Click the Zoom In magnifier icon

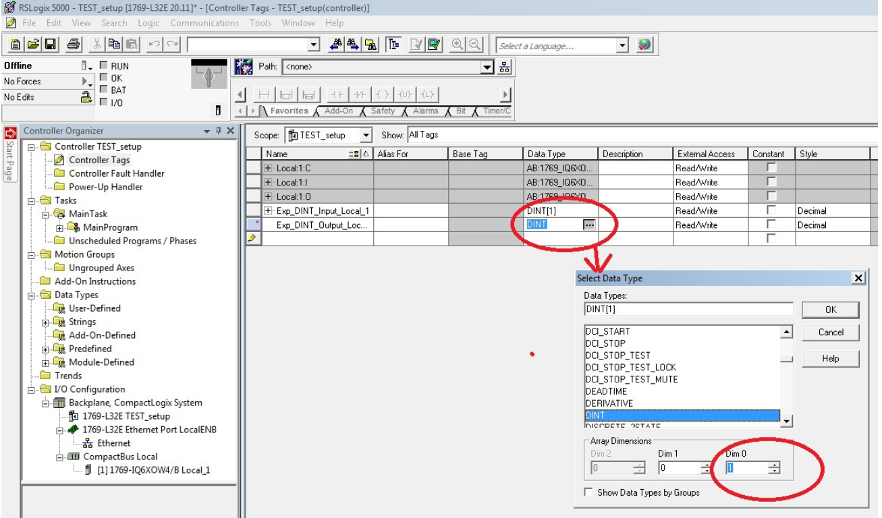458,45
